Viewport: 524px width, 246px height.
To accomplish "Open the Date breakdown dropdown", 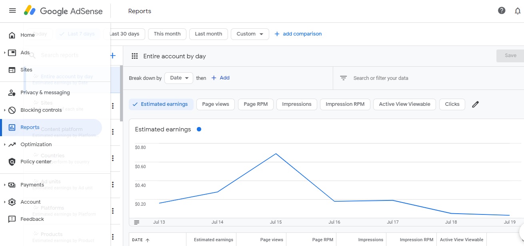I will (179, 78).
